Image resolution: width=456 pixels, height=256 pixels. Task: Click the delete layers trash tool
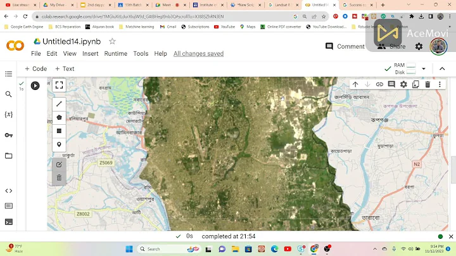point(59,178)
